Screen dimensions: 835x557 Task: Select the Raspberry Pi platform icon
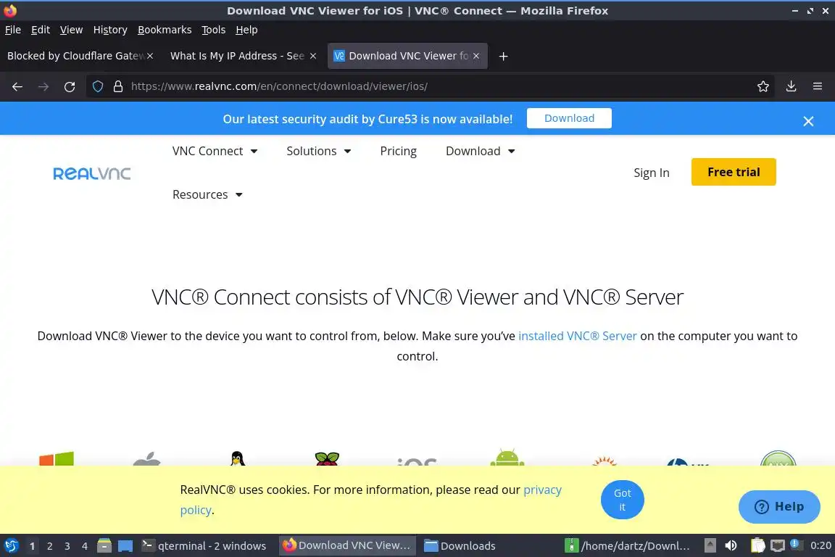click(327, 459)
